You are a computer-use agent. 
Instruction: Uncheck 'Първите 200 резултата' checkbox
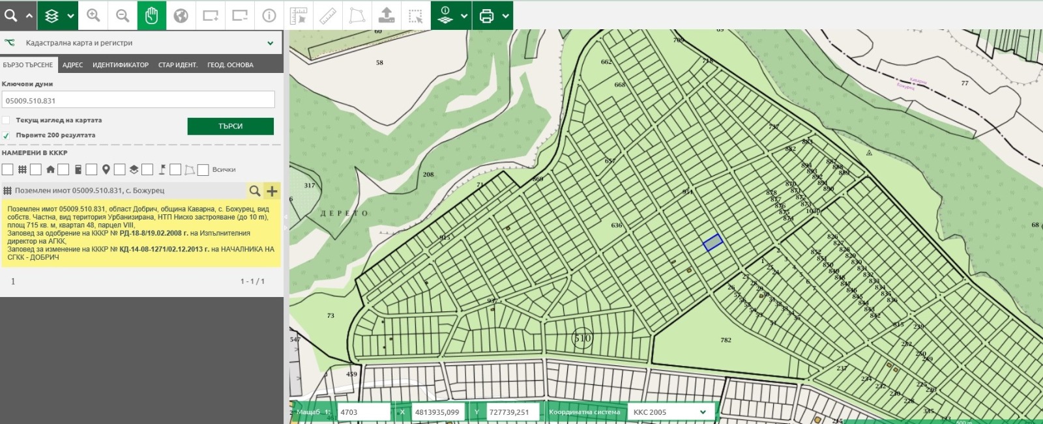click(6, 135)
